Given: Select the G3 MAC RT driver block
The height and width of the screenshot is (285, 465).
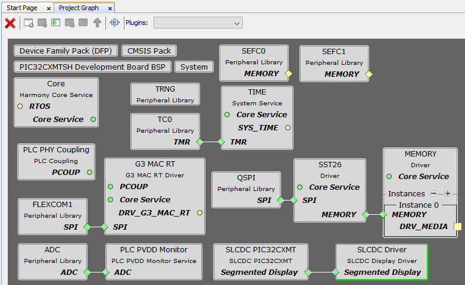Looking at the screenshot, I should coord(155,196).
